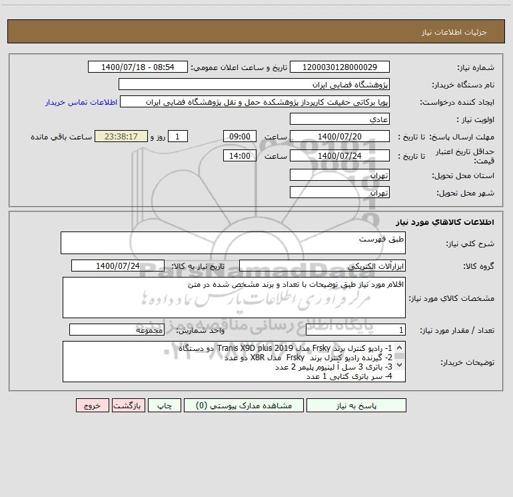Click delivery city field تهران
The image size is (513, 497).
(340, 193)
